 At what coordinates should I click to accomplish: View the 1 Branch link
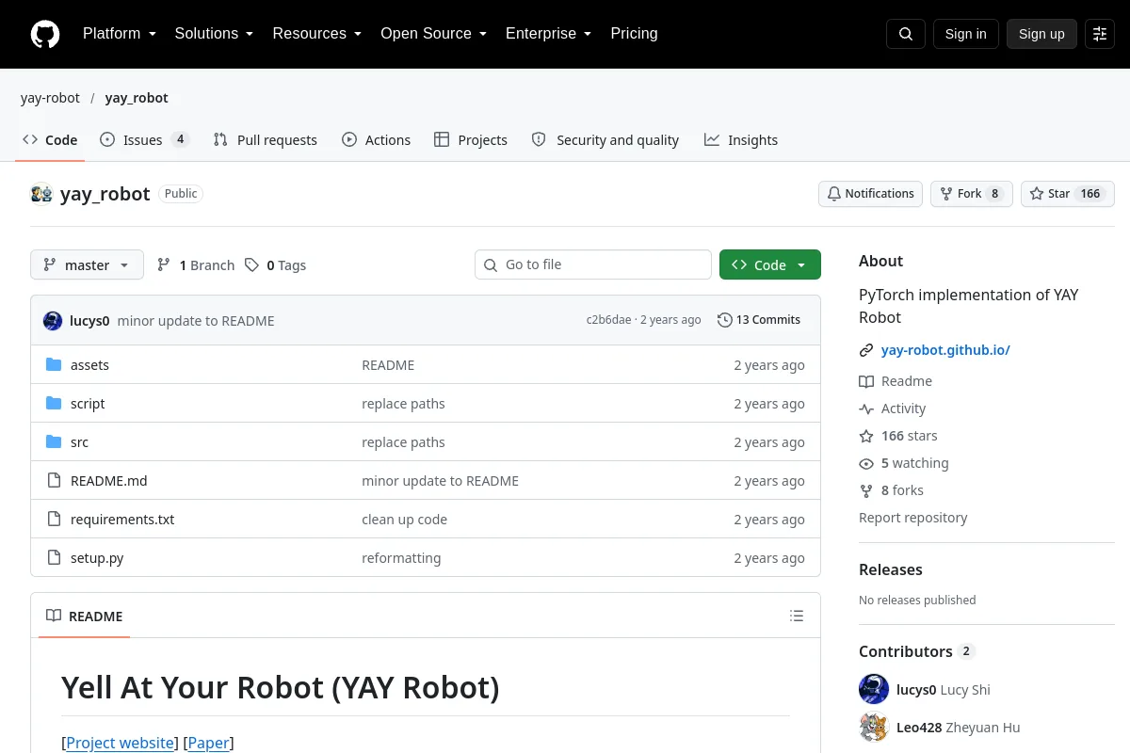click(196, 264)
